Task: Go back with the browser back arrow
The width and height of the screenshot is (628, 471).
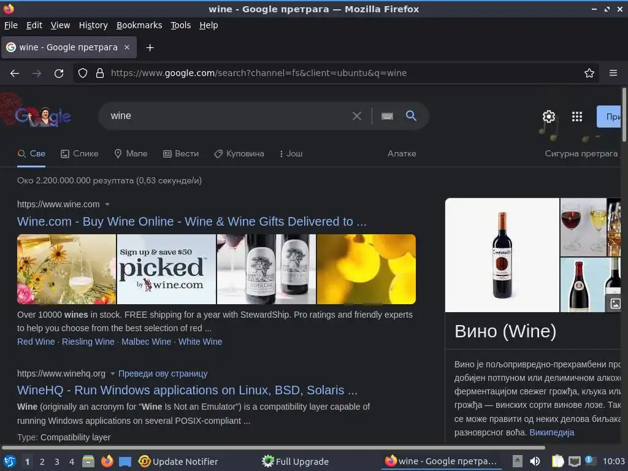Action: point(15,74)
